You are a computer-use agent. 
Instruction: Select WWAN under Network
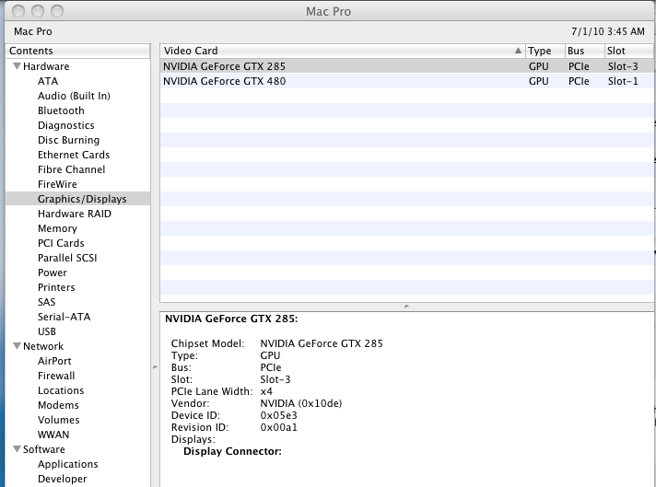tap(53, 435)
